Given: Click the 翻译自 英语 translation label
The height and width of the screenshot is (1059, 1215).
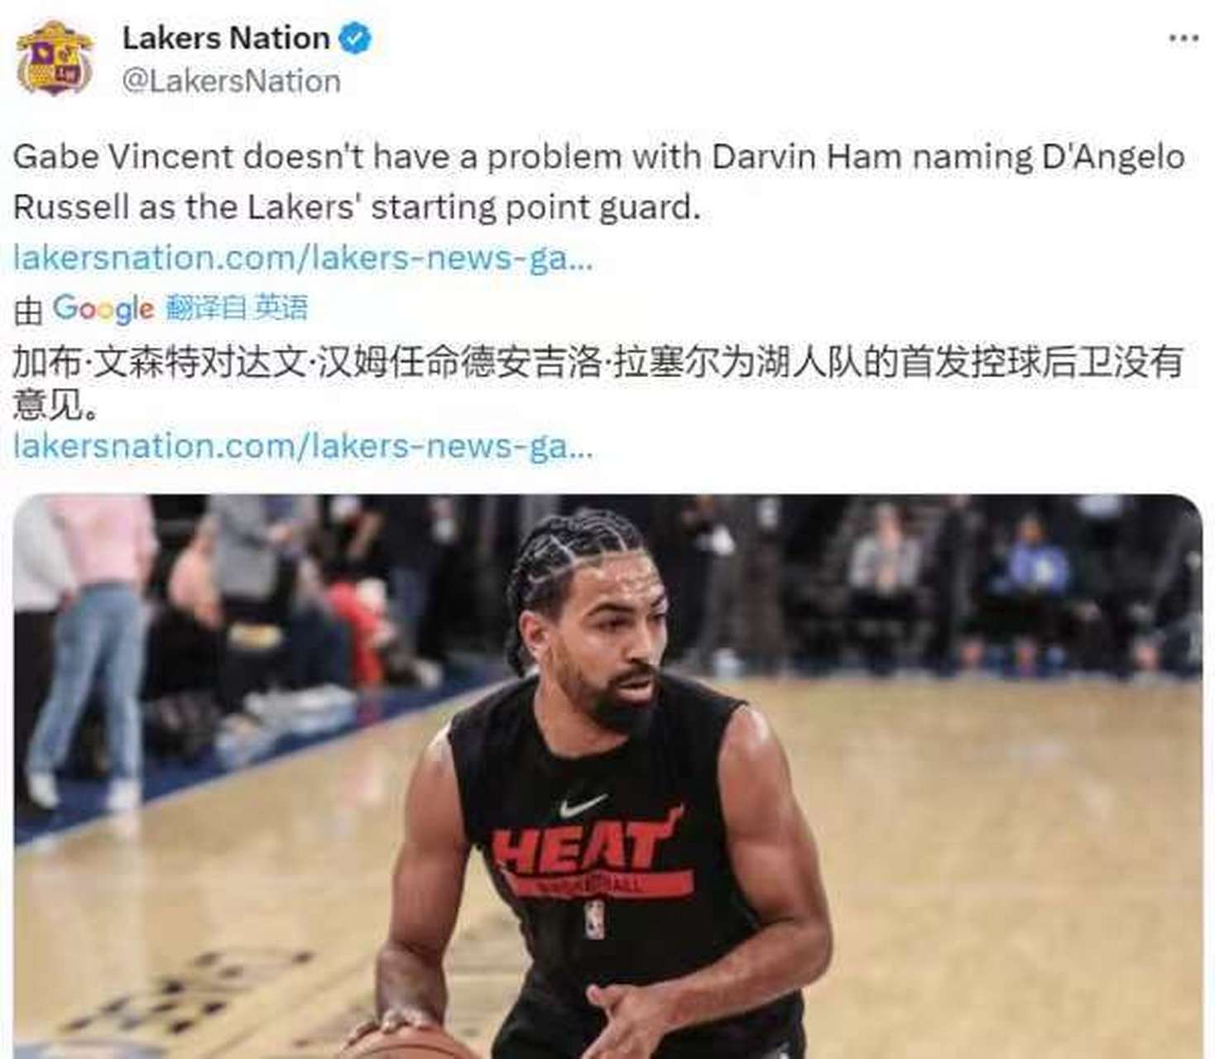Looking at the screenshot, I should [237, 308].
